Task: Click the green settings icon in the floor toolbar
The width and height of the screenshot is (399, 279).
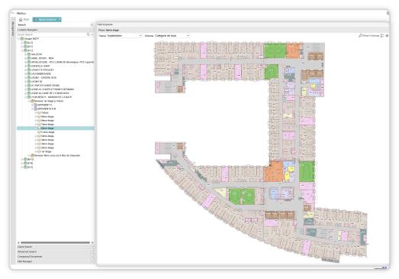Action: (387, 36)
